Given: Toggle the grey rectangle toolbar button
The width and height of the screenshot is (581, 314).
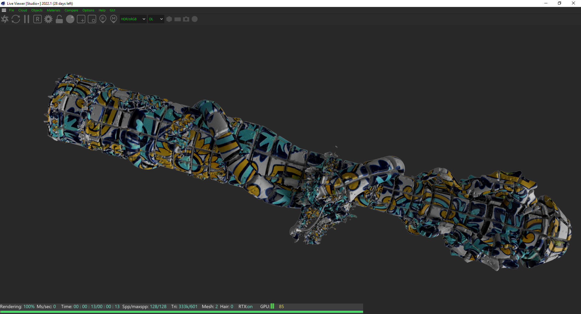Looking at the screenshot, I should [178, 19].
